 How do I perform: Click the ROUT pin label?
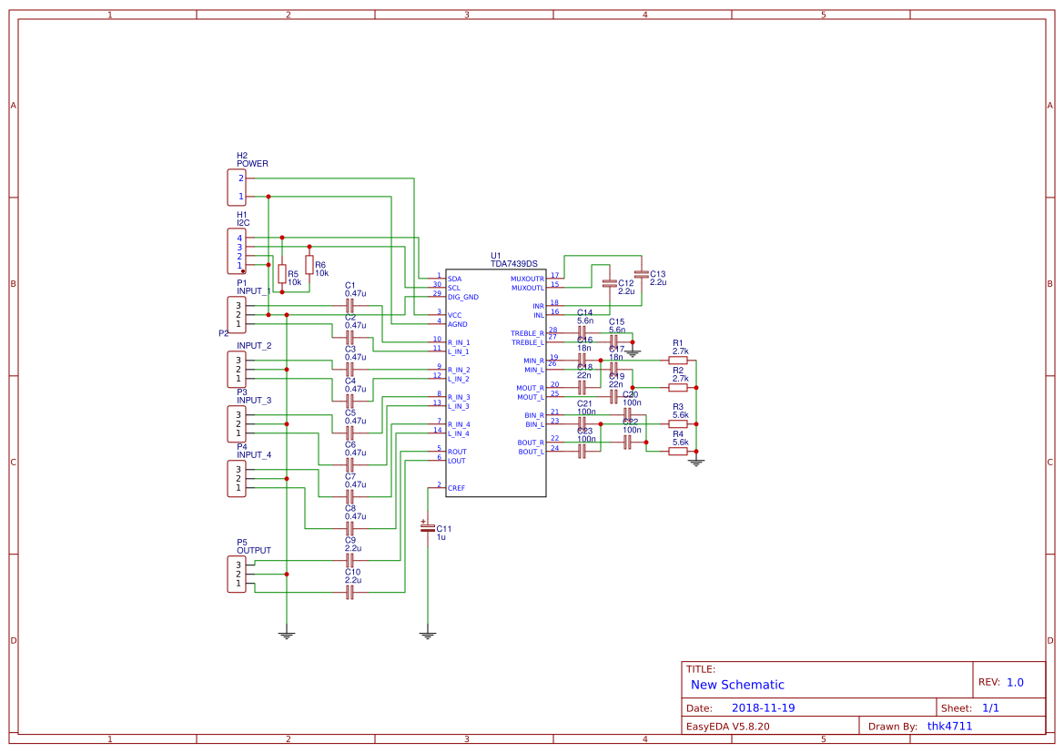click(457, 452)
